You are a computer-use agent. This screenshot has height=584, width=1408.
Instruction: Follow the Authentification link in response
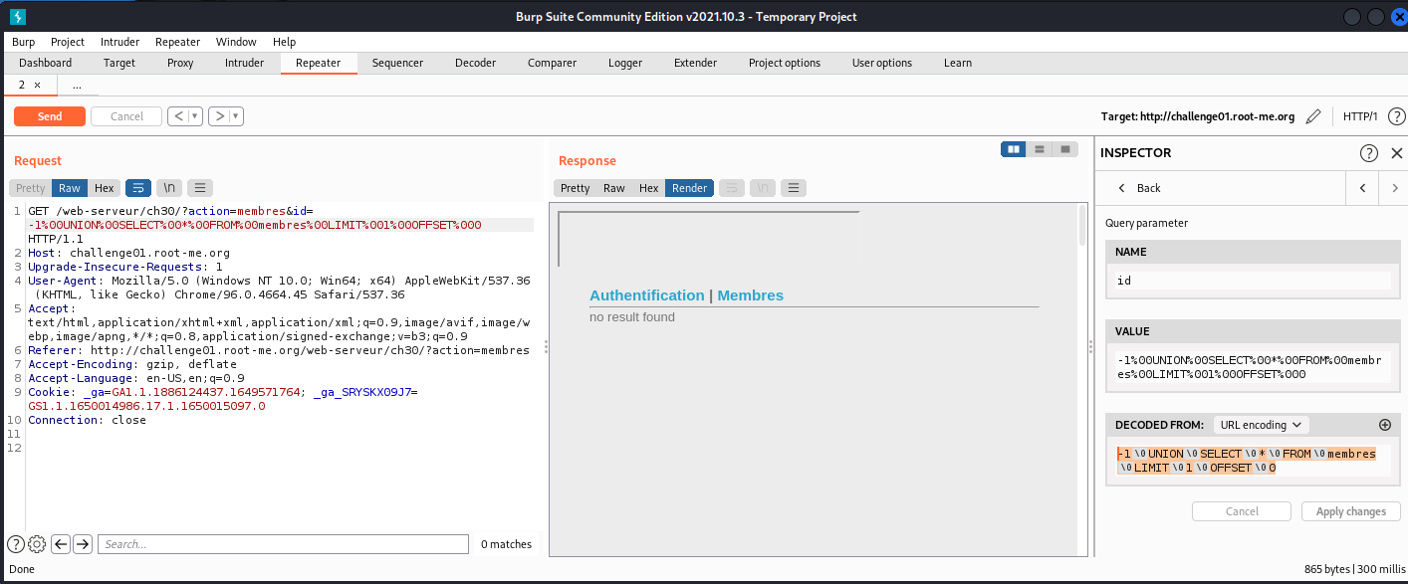(647, 295)
